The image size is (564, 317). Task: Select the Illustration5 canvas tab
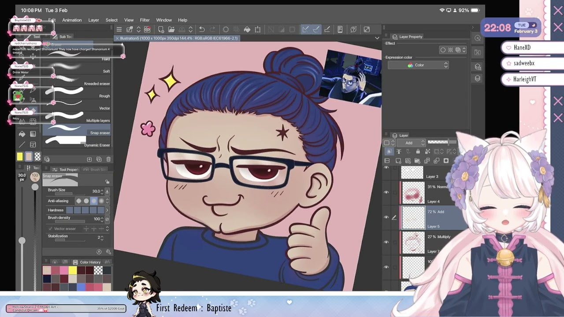176,38
